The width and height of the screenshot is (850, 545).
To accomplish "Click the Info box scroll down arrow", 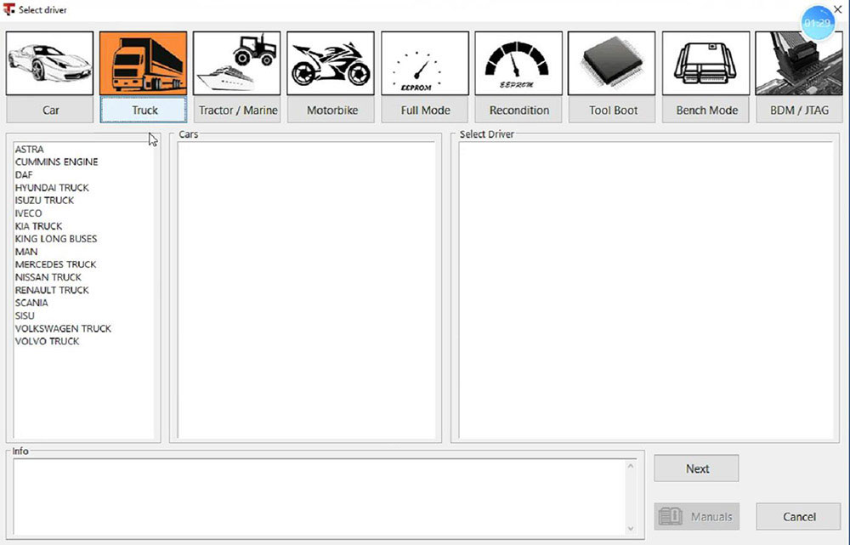I will pos(630,528).
